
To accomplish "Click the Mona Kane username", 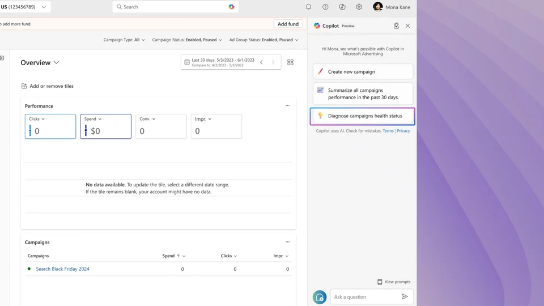I will [398, 7].
